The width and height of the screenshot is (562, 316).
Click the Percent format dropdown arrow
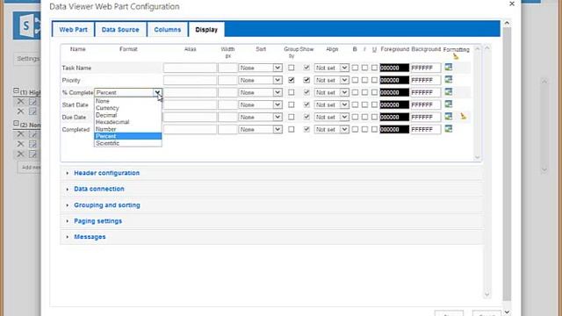tap(157, 92)
